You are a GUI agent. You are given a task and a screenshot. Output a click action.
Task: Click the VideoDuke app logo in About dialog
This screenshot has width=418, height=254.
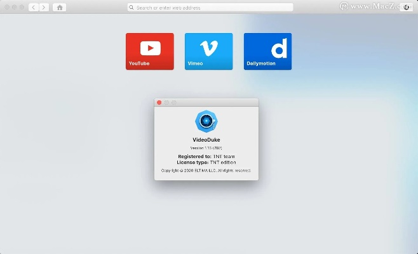tap(206, 121)
